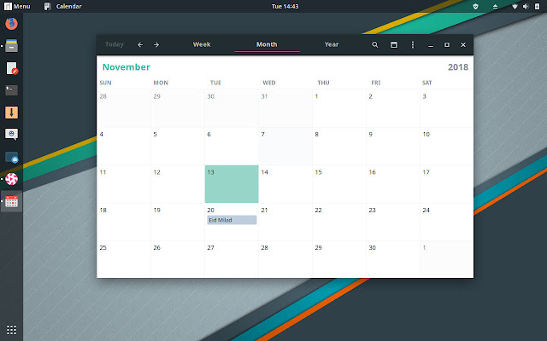Open the three-dot options menu

[413, 44]
